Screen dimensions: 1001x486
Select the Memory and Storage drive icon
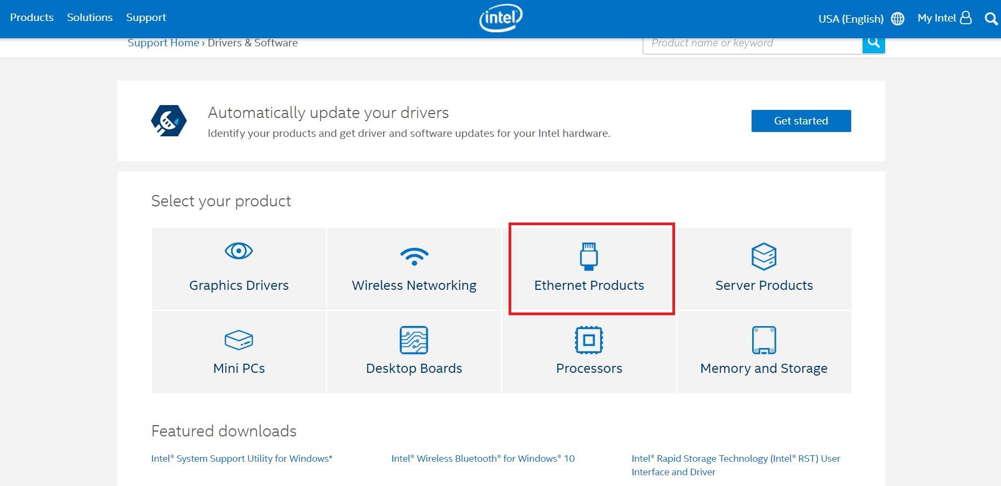[764, 340]
